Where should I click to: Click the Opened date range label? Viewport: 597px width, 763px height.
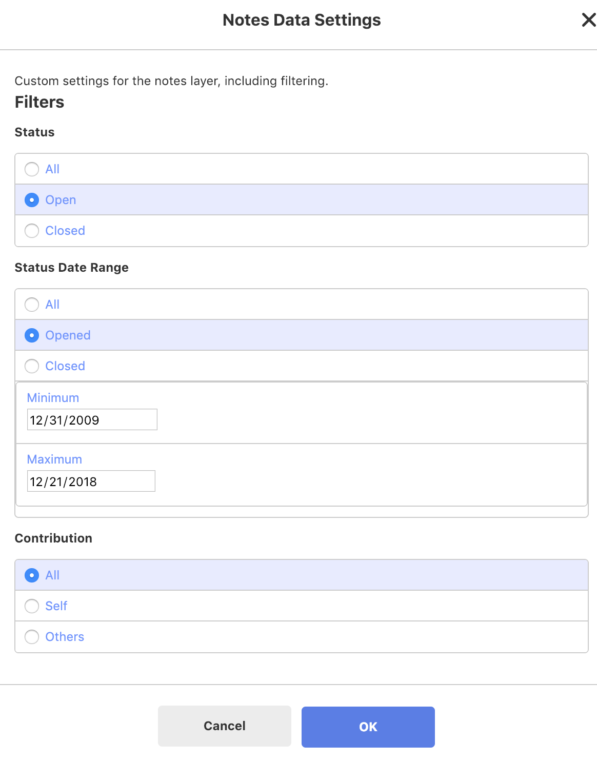[x=68, y=335]
